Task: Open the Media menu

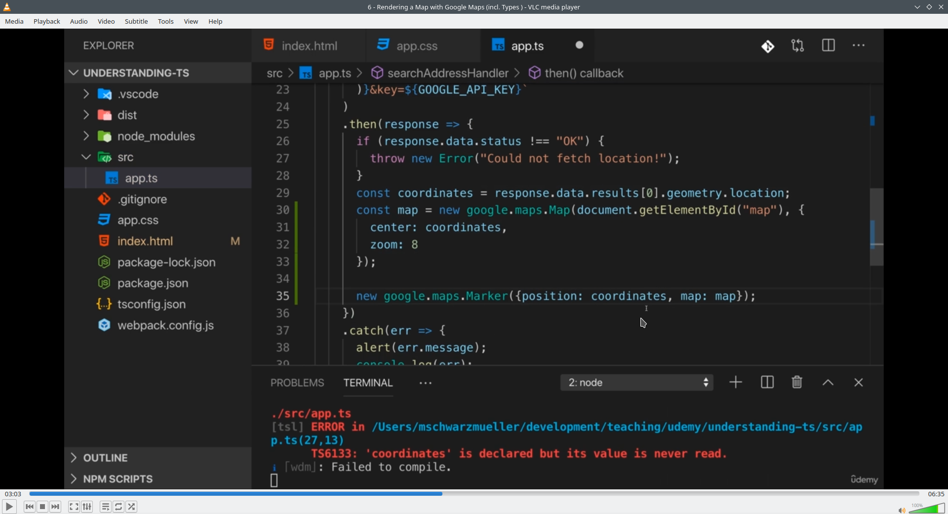Action: point(14,21)
